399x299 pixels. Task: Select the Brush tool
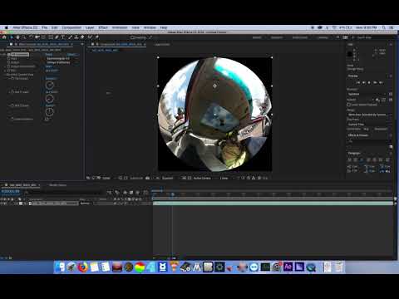pos(70,37)
